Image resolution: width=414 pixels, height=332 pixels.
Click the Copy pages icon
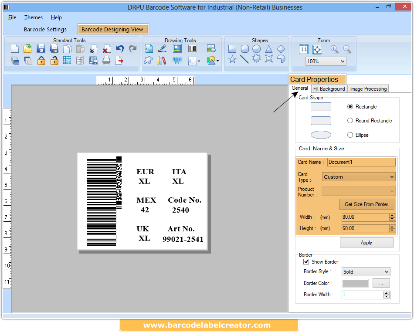pos(67,49)
